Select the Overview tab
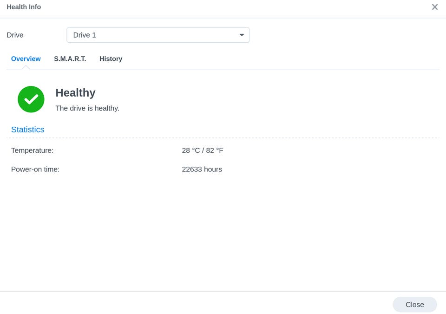This screenshot has height=314, width=446. pos(26,59)
